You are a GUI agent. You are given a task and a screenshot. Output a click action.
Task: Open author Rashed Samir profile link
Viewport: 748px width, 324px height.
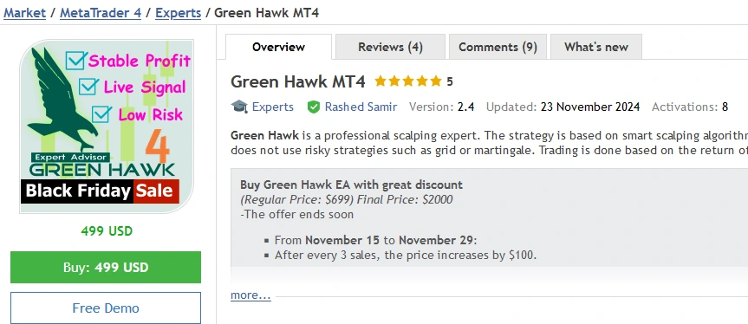point(361,107)
